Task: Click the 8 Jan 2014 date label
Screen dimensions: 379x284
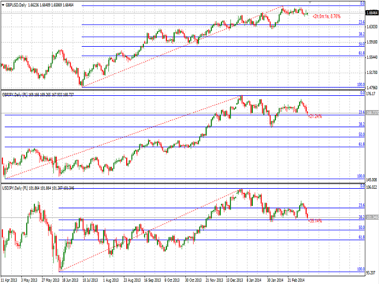Action: (x=254, y=280)
